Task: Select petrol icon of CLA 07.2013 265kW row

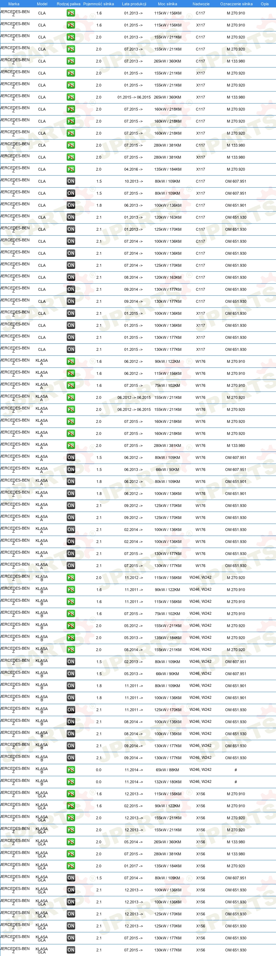Action: pyautogui.click(x=71, y=61)
